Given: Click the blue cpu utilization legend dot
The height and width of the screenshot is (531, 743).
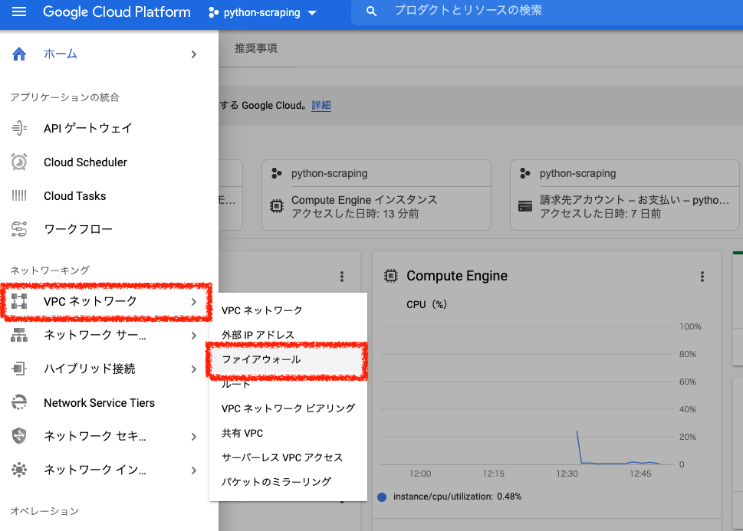Looking at the screenshot, I should [x=382, y=497].
